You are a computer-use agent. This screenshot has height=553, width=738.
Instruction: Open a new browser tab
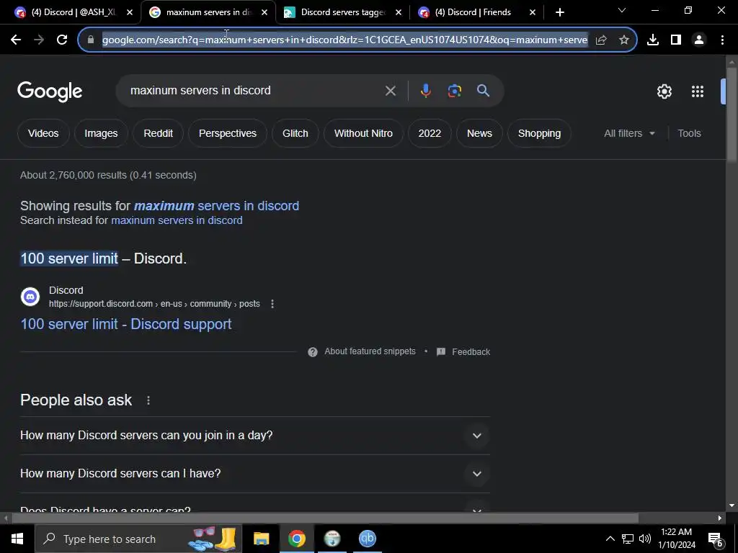click(x=559, y=12)
